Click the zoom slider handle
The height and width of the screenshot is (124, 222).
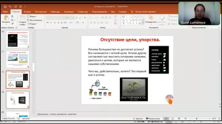[x=197, y=118]
